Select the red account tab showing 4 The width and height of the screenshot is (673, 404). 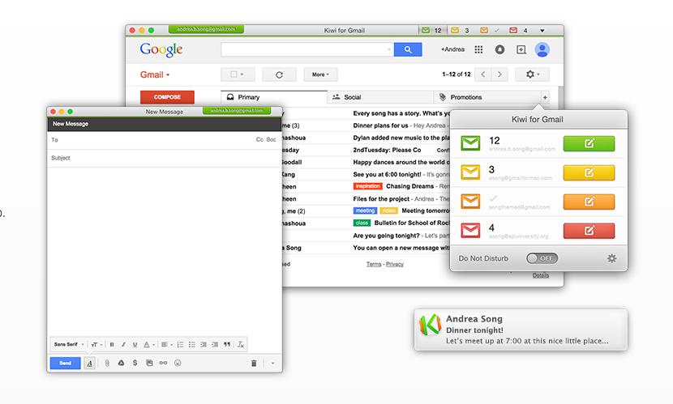point(519,31)
